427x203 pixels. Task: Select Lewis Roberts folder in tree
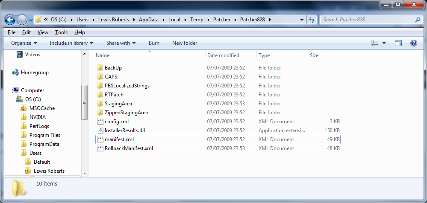point(45,171)
